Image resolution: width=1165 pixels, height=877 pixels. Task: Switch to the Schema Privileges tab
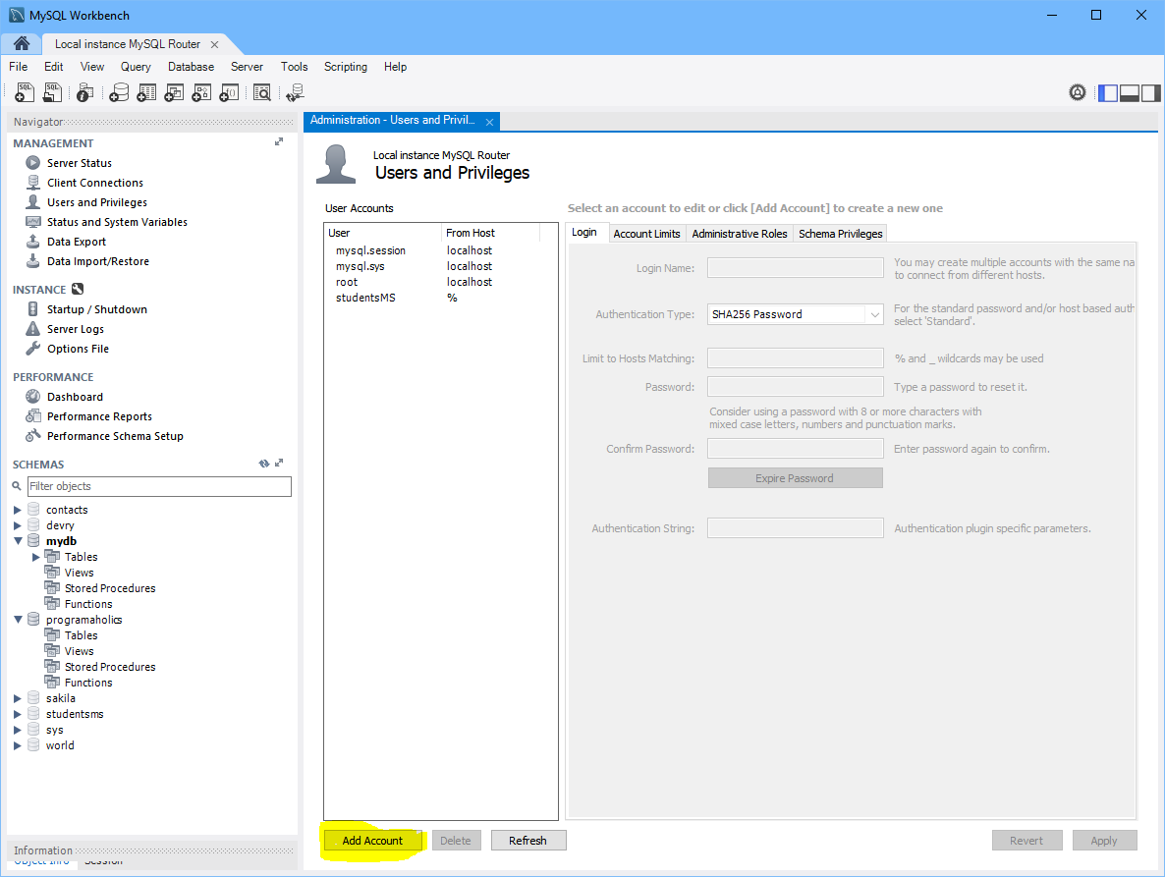pyautogui.click(x=840, y=234)
